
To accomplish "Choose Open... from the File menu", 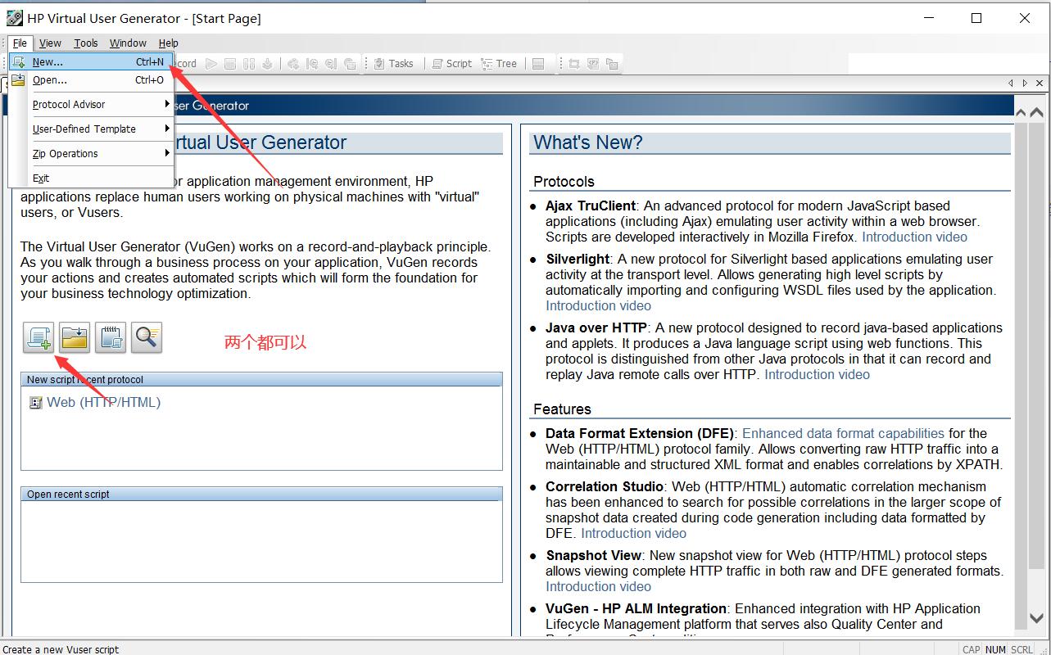I will pos(91,80).
